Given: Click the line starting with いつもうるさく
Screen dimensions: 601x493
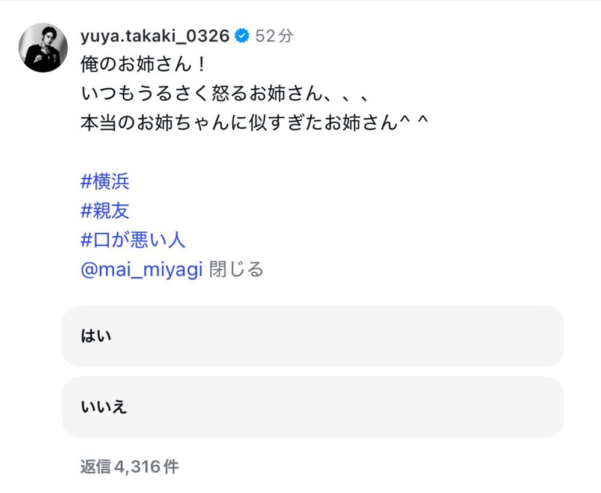Looking at the screenshot, I should (x=224, y=94).
